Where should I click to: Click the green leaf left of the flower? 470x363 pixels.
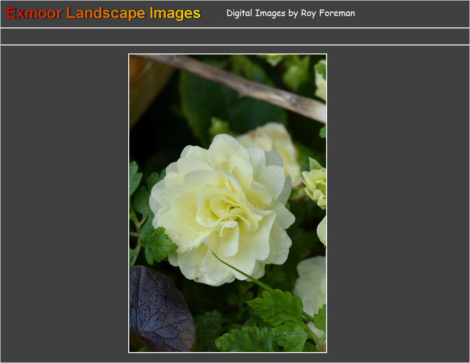pos(156,241)
